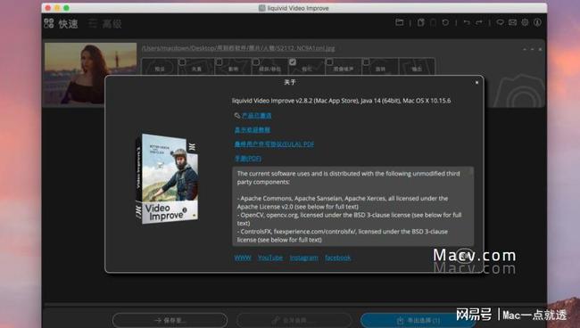
Task: Open the Instagram link
Action: coord(303,258)
